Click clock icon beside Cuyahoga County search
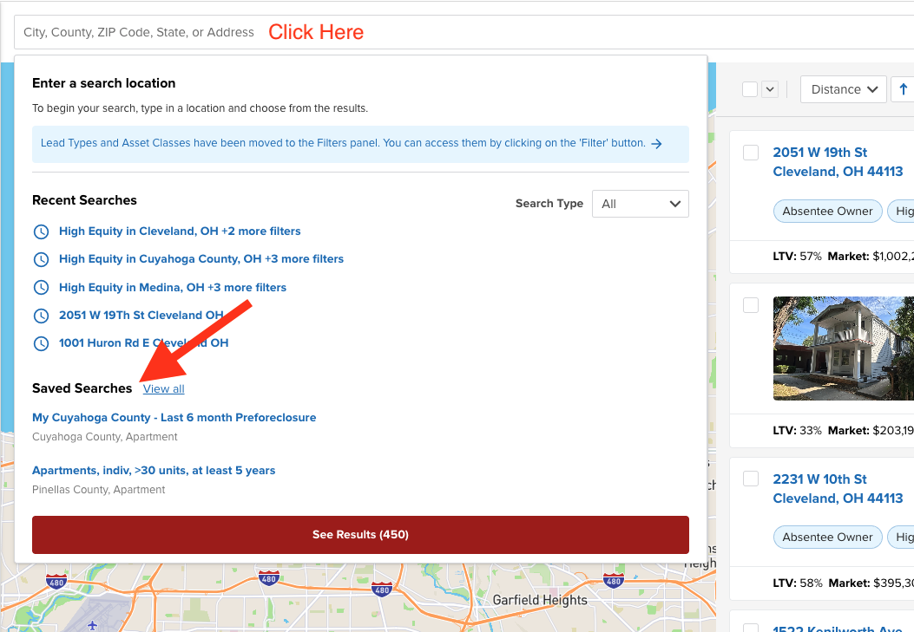The image size is (914, 632). (41, 259)
